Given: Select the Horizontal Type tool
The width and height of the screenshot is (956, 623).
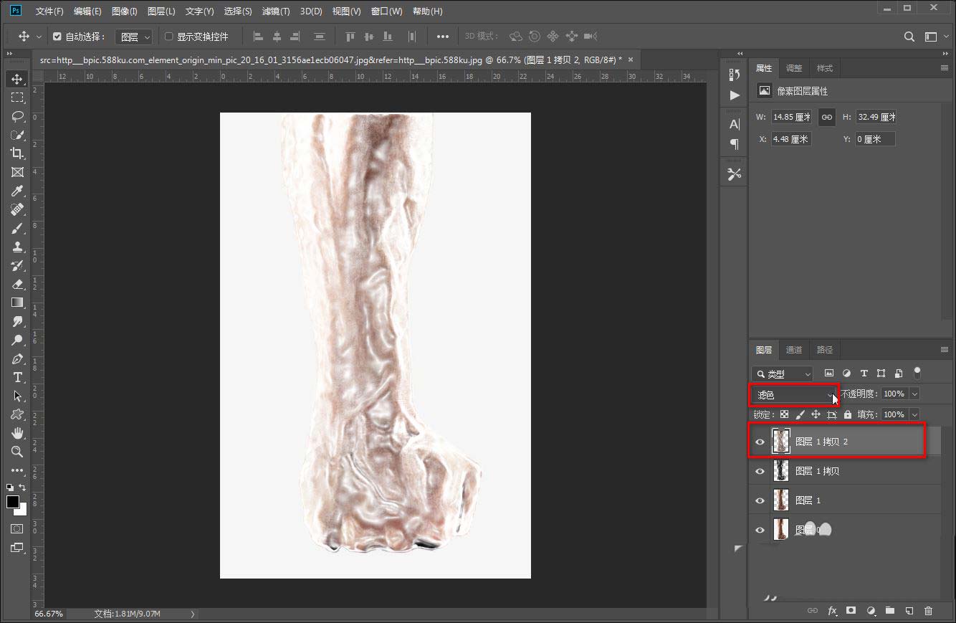Looking at the screenshot, I should pos(17,377).
